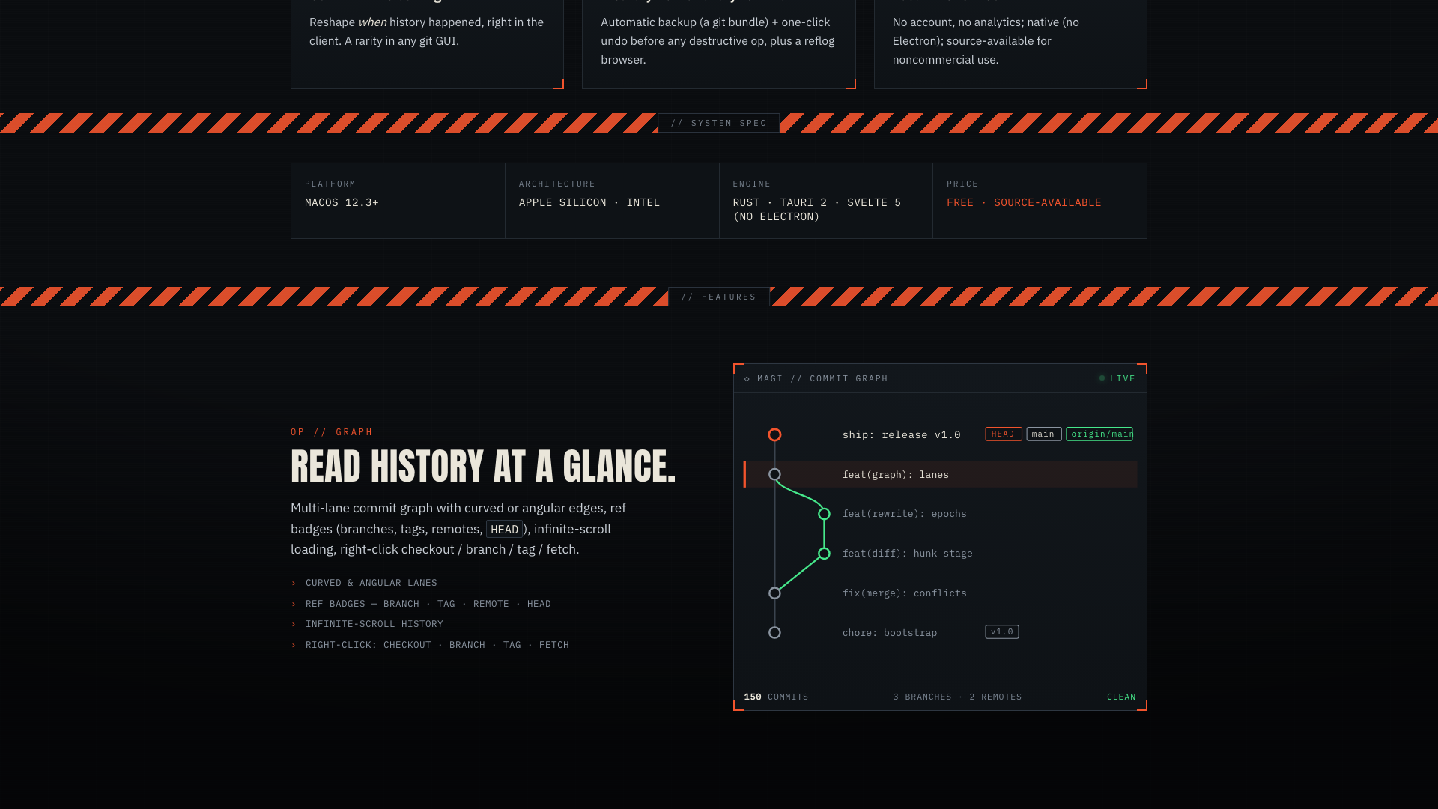The image size is (1438, 809).
Task: Click the '// SYSTEM SPEC' section label
Action: (719, 124)
